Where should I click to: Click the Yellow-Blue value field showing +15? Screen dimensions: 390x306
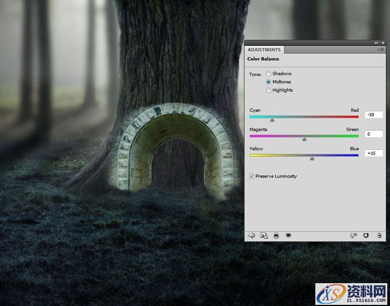[x=373, y=153]
